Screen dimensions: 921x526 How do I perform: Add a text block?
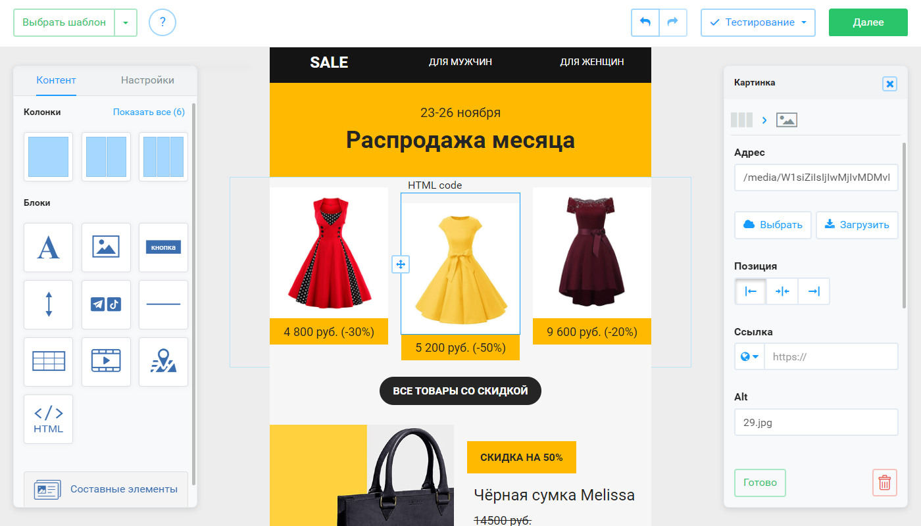(x=48, y=247)
